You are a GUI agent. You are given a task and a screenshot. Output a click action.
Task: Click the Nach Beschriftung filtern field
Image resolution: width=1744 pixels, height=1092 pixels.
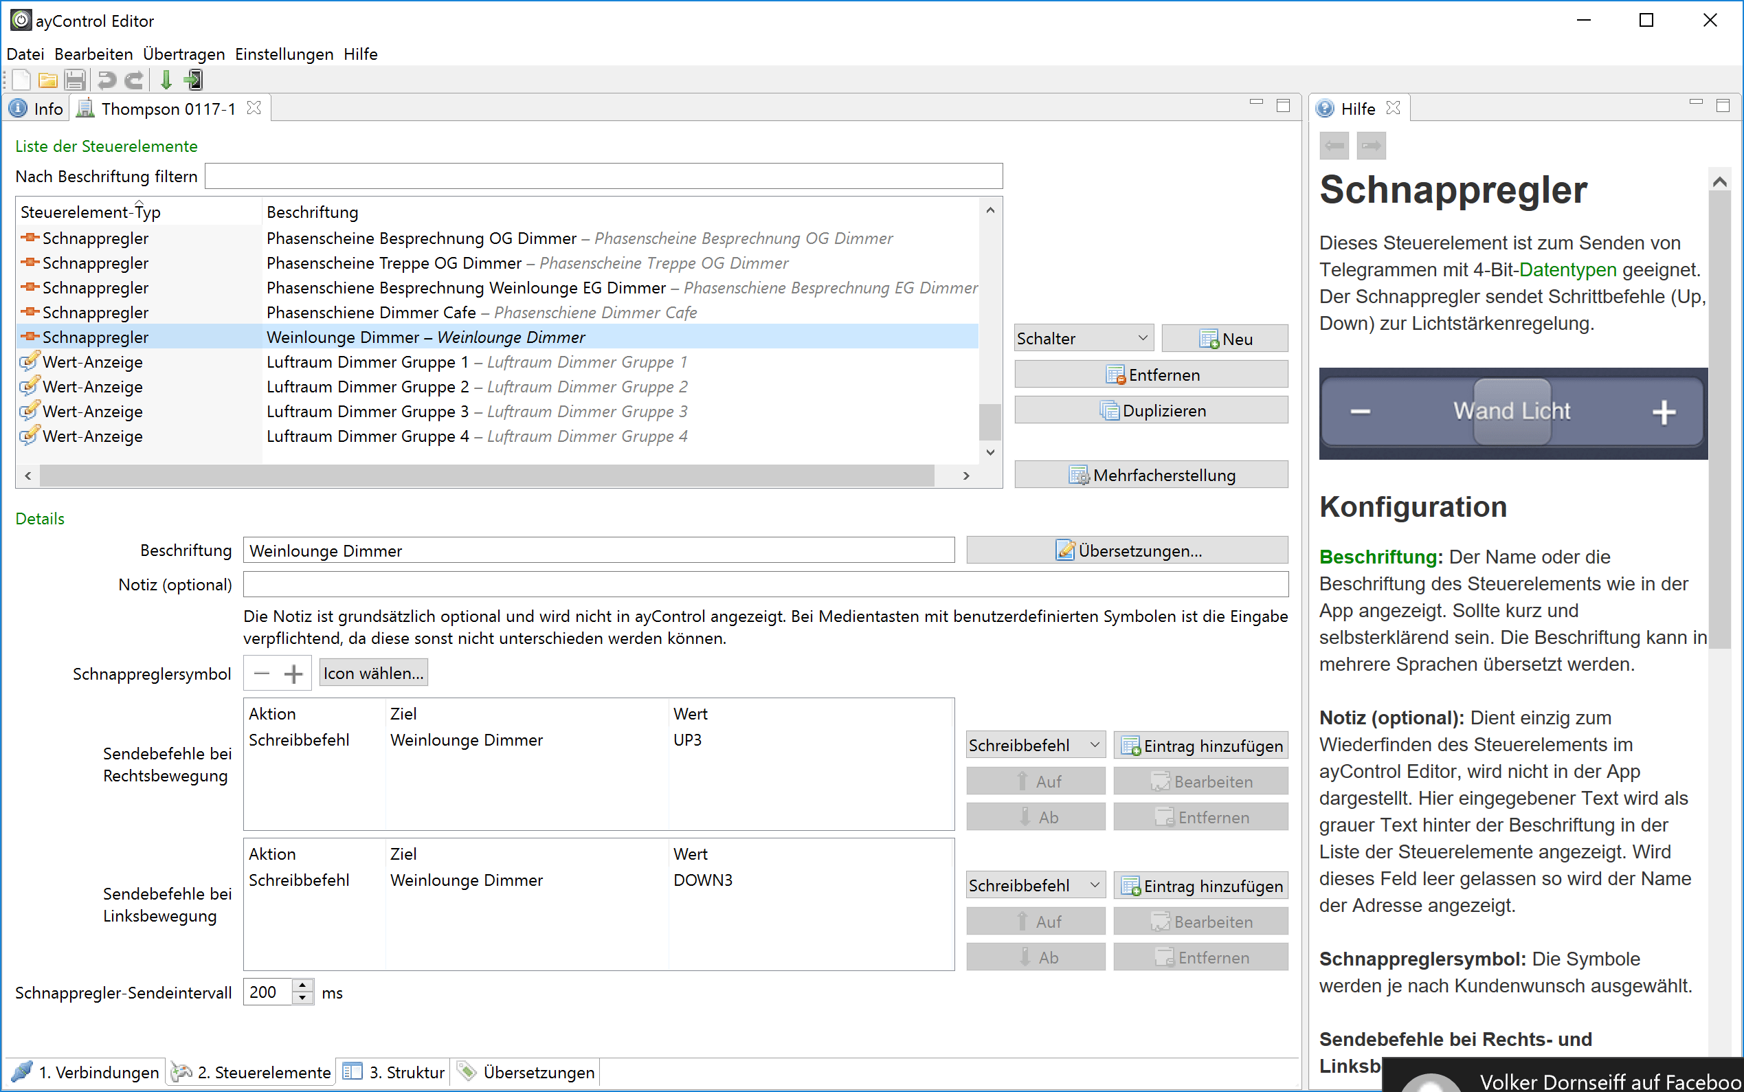[x=603, y=176]
